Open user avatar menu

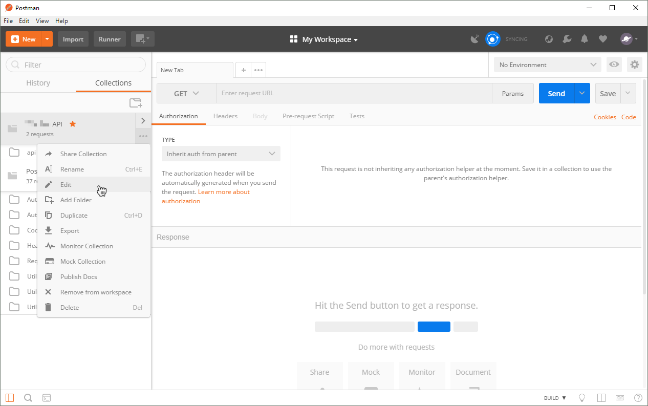click(629, 39)
